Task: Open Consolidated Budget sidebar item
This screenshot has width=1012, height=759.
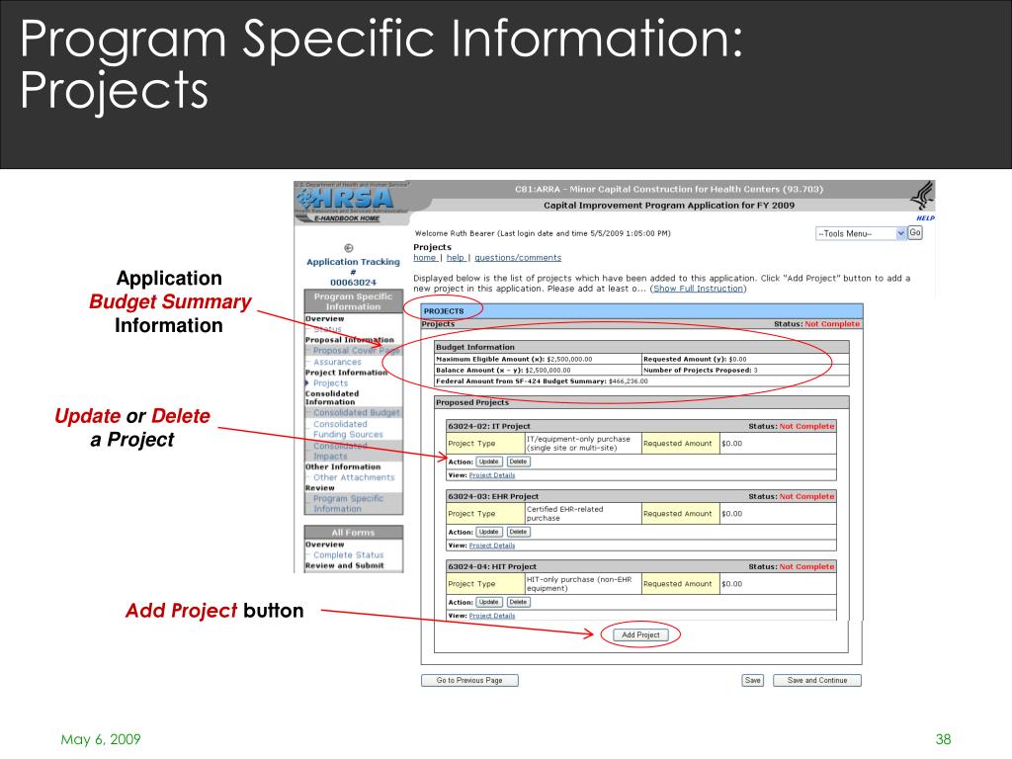Action: [x=356, y=412]
